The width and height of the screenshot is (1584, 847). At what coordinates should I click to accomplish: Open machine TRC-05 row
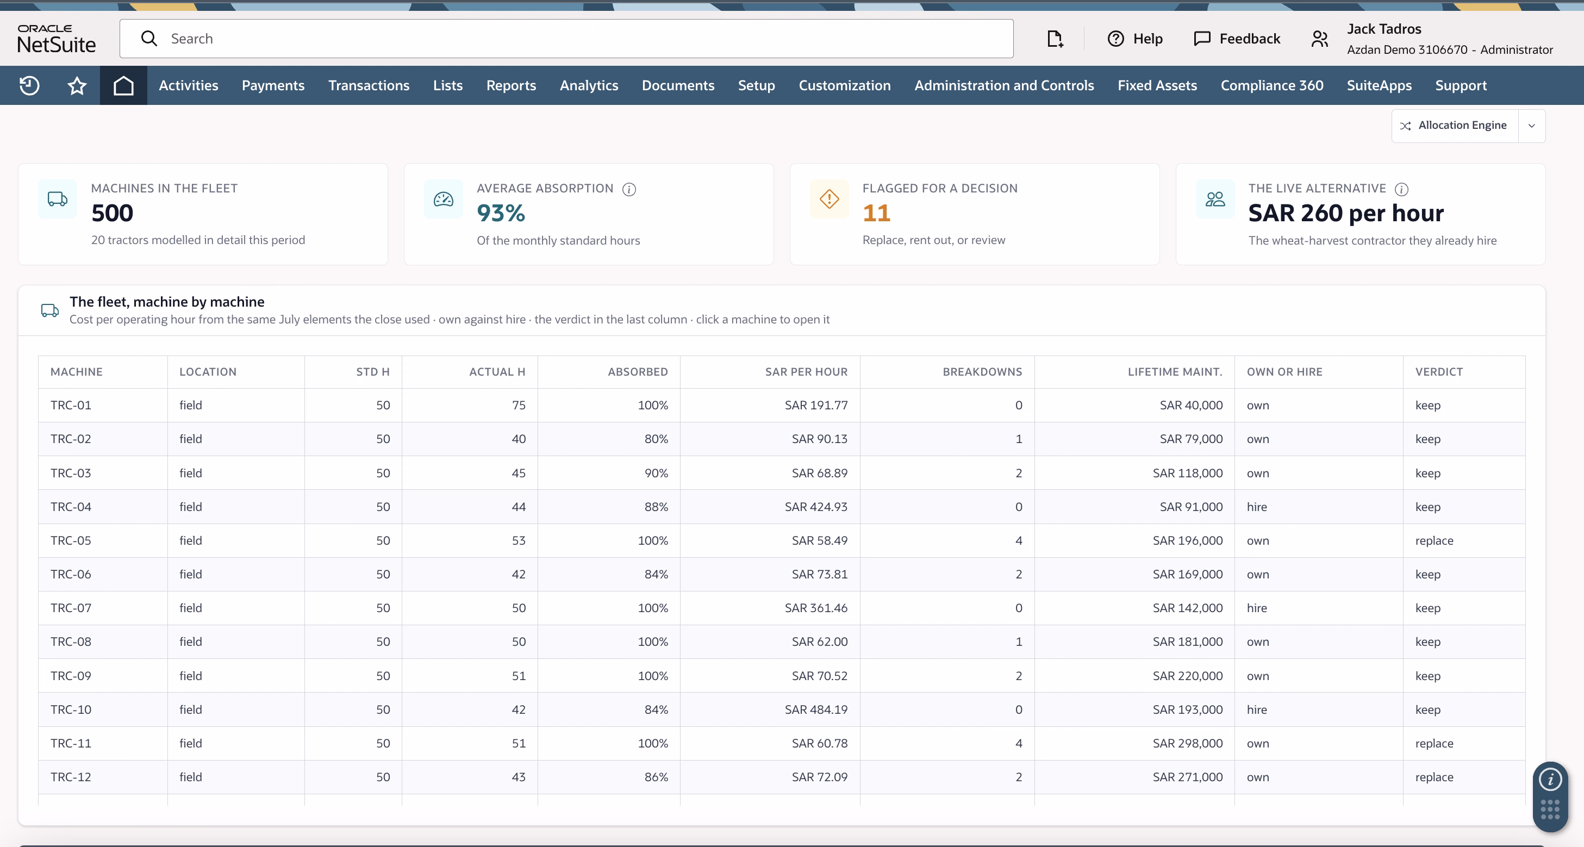coord(782,541)
